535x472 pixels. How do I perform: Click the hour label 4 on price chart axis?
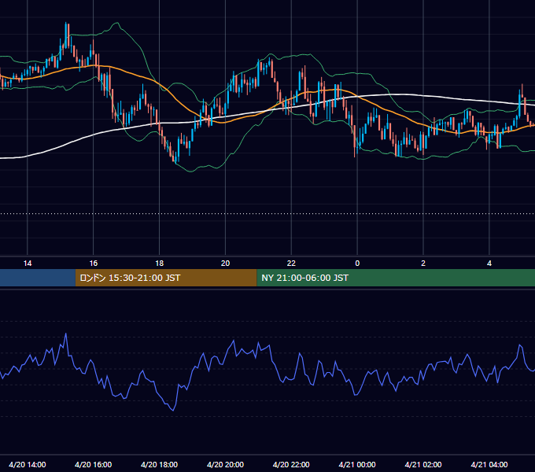click(489, 264)
